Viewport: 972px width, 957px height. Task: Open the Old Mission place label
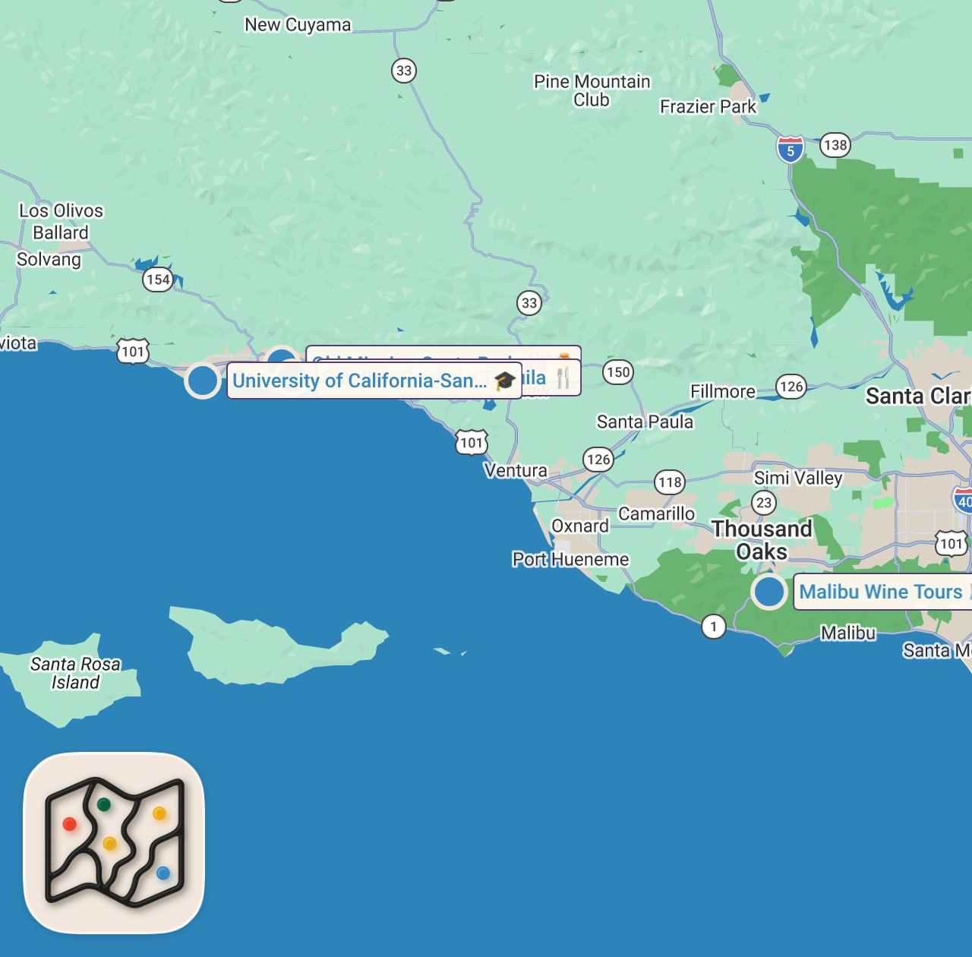pyautogui.click(x=443, y=354)
